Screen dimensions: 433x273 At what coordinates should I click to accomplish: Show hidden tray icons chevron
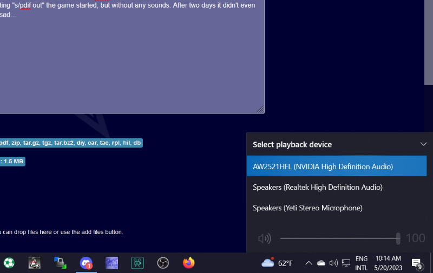click(x=309, y=263)
